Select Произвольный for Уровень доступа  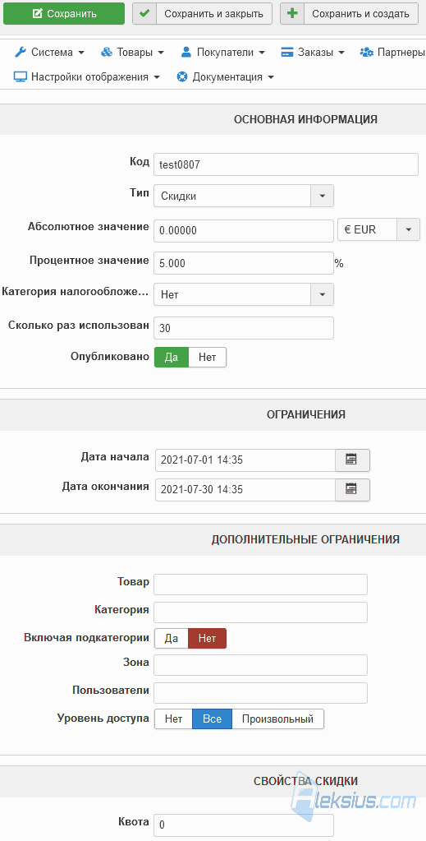click(x=277, y=719)
